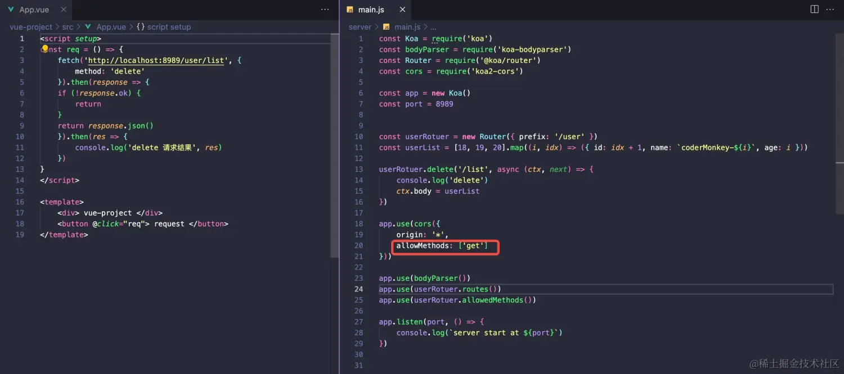Open App.vue breadcrumb segment
This screenshot has height=374, width=844.
point(111,27)
